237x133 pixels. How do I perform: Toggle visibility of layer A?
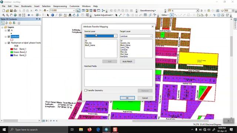coord(9,30)
